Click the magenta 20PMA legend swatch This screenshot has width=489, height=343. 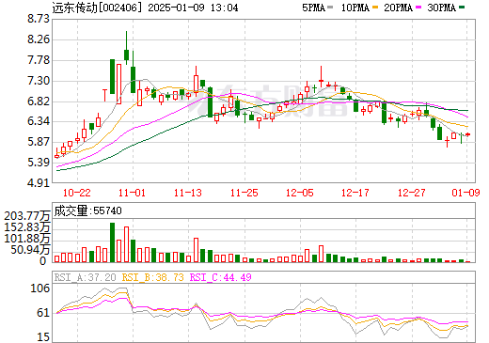(418, 8)
